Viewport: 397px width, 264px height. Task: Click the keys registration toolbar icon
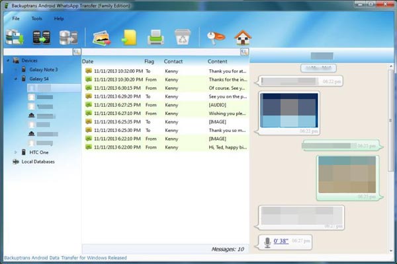216,38
